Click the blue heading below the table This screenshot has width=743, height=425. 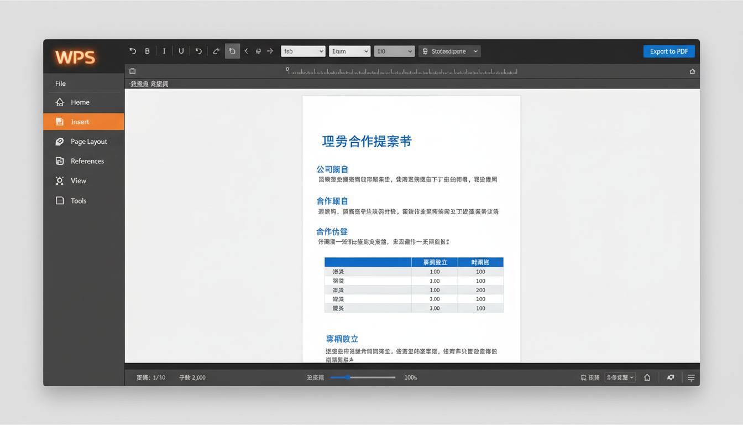342,339
